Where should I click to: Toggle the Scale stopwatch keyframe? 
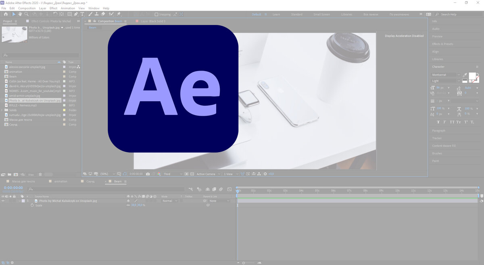click(32, 205)
